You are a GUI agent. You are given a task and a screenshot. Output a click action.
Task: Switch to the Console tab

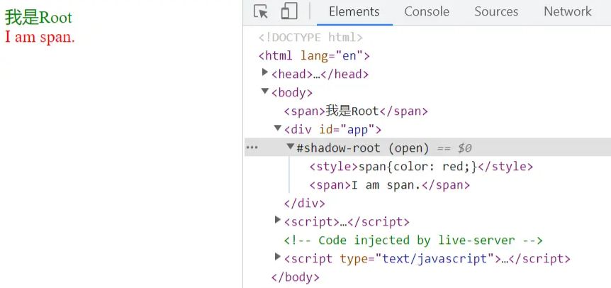(427, 12)
